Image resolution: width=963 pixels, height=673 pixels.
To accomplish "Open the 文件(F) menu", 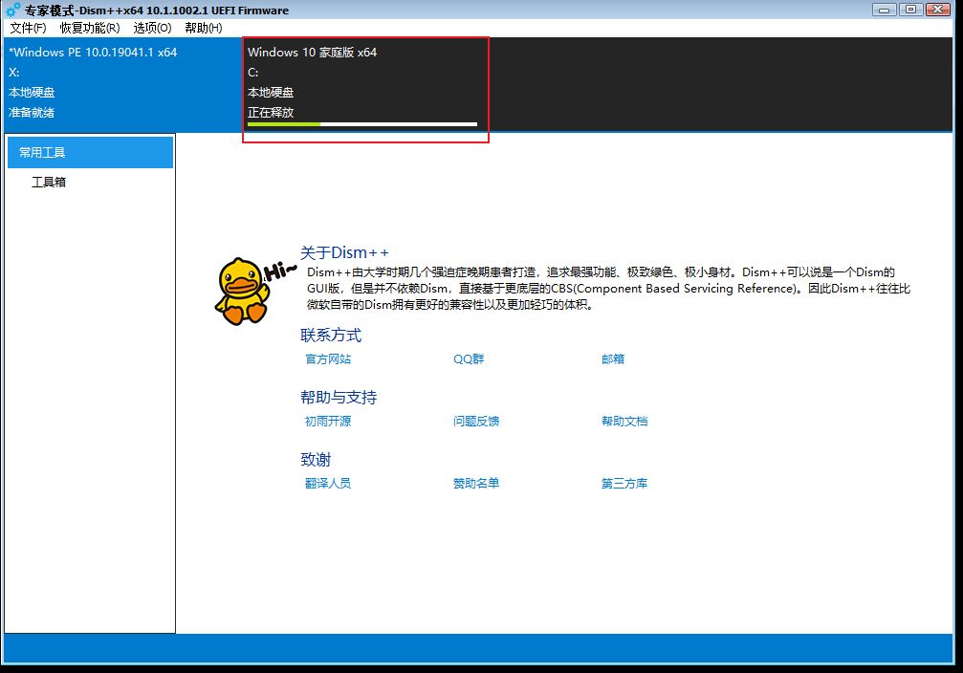I will (28, 28).
